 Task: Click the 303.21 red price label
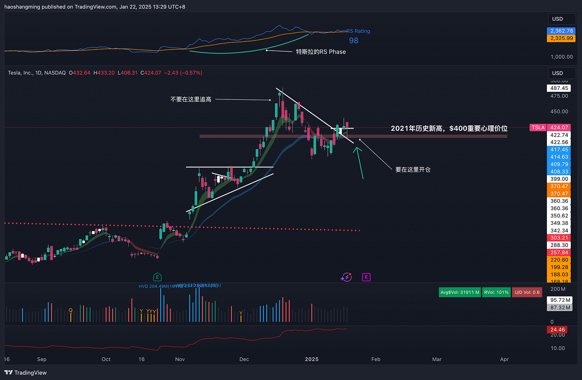click(x=559, y=238)
